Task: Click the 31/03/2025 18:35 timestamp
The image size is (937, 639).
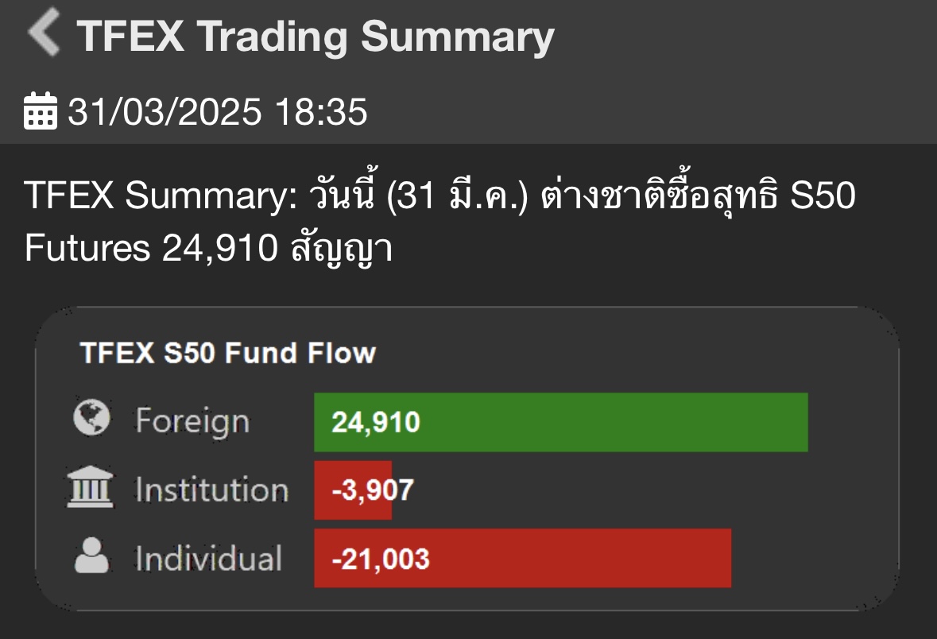Action: click(x=217, y=112)
